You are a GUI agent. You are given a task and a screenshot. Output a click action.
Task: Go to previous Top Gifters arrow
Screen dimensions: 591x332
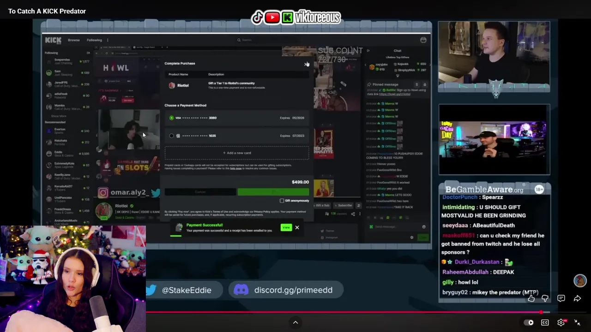coord(366,65)
